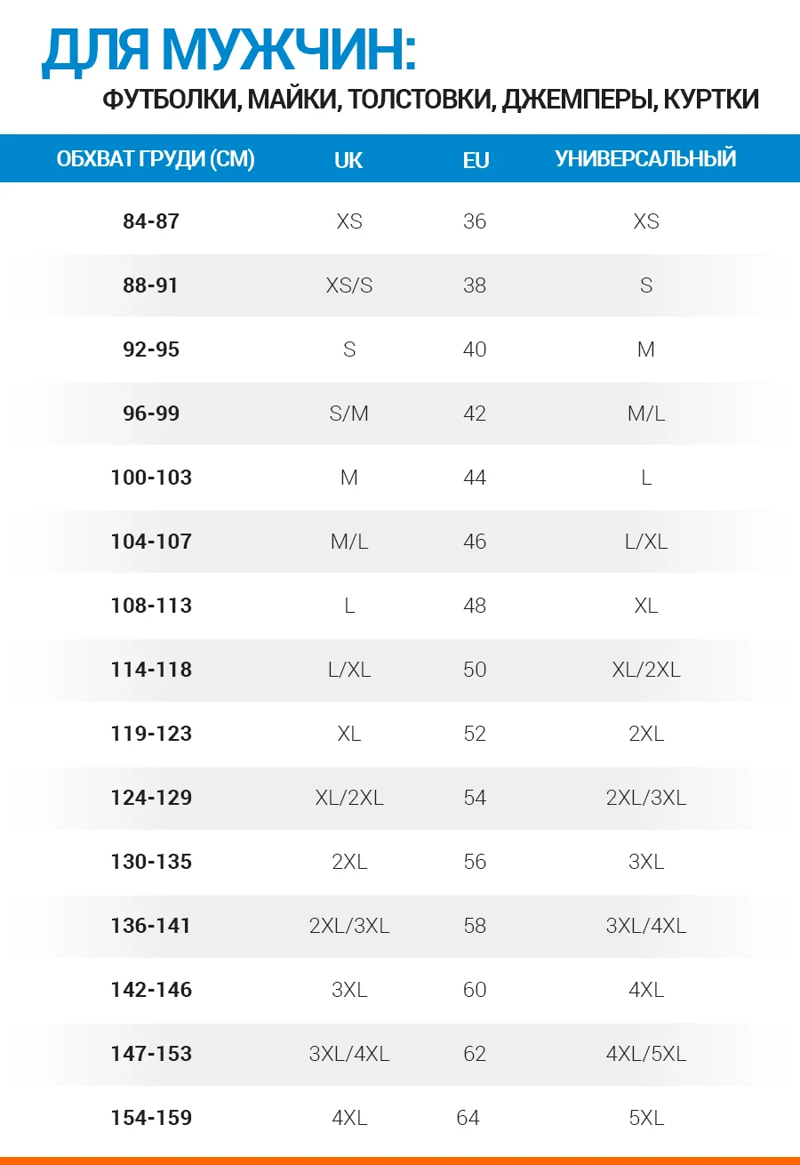Click the EU column header
Image resolution: width=800 pixels, height=1165 pixels.
476,160
